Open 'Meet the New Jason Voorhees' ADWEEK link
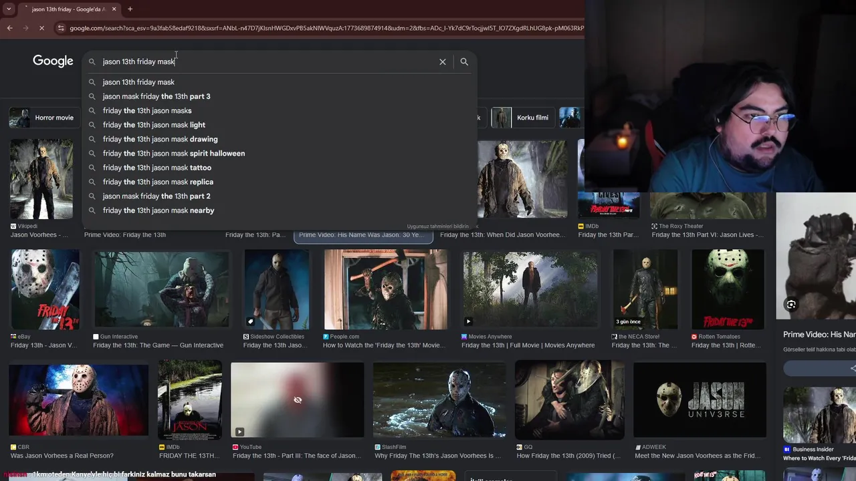Screen dimensions: 856x481 [698, 456]
